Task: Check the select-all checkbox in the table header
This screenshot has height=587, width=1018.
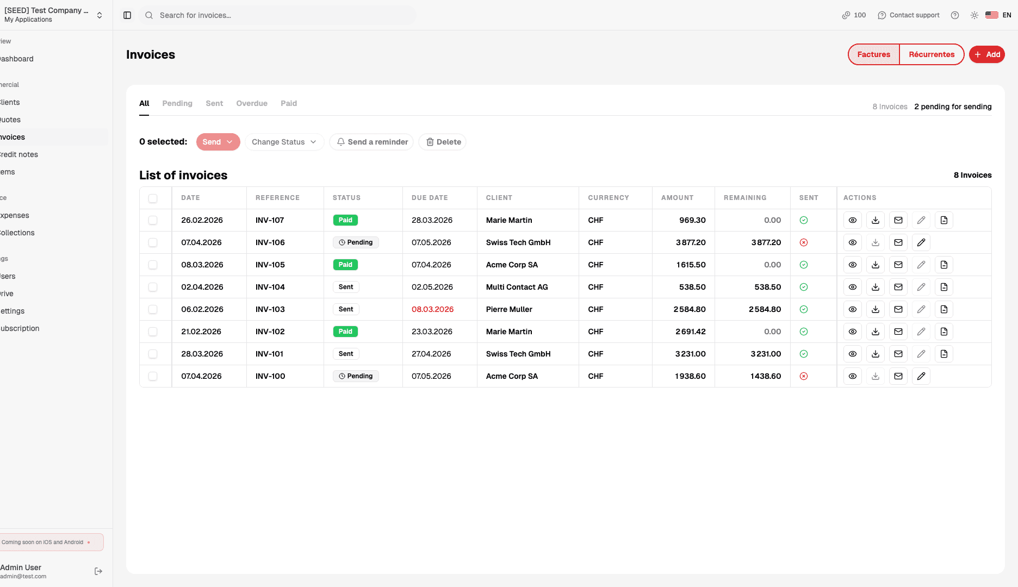Action: (153, 198)
